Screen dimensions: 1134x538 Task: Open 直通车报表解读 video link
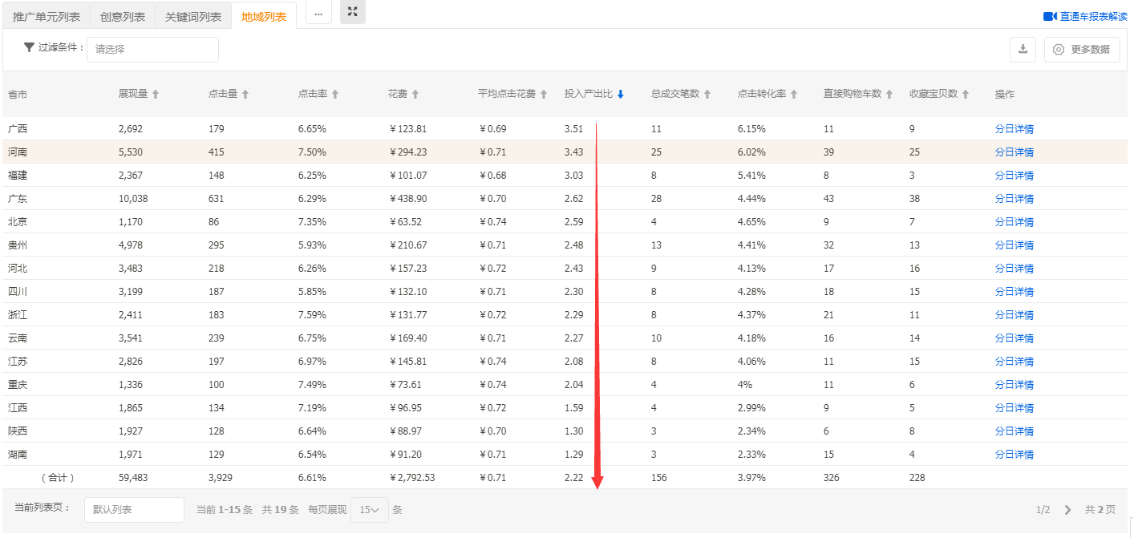pos(1085,17)
